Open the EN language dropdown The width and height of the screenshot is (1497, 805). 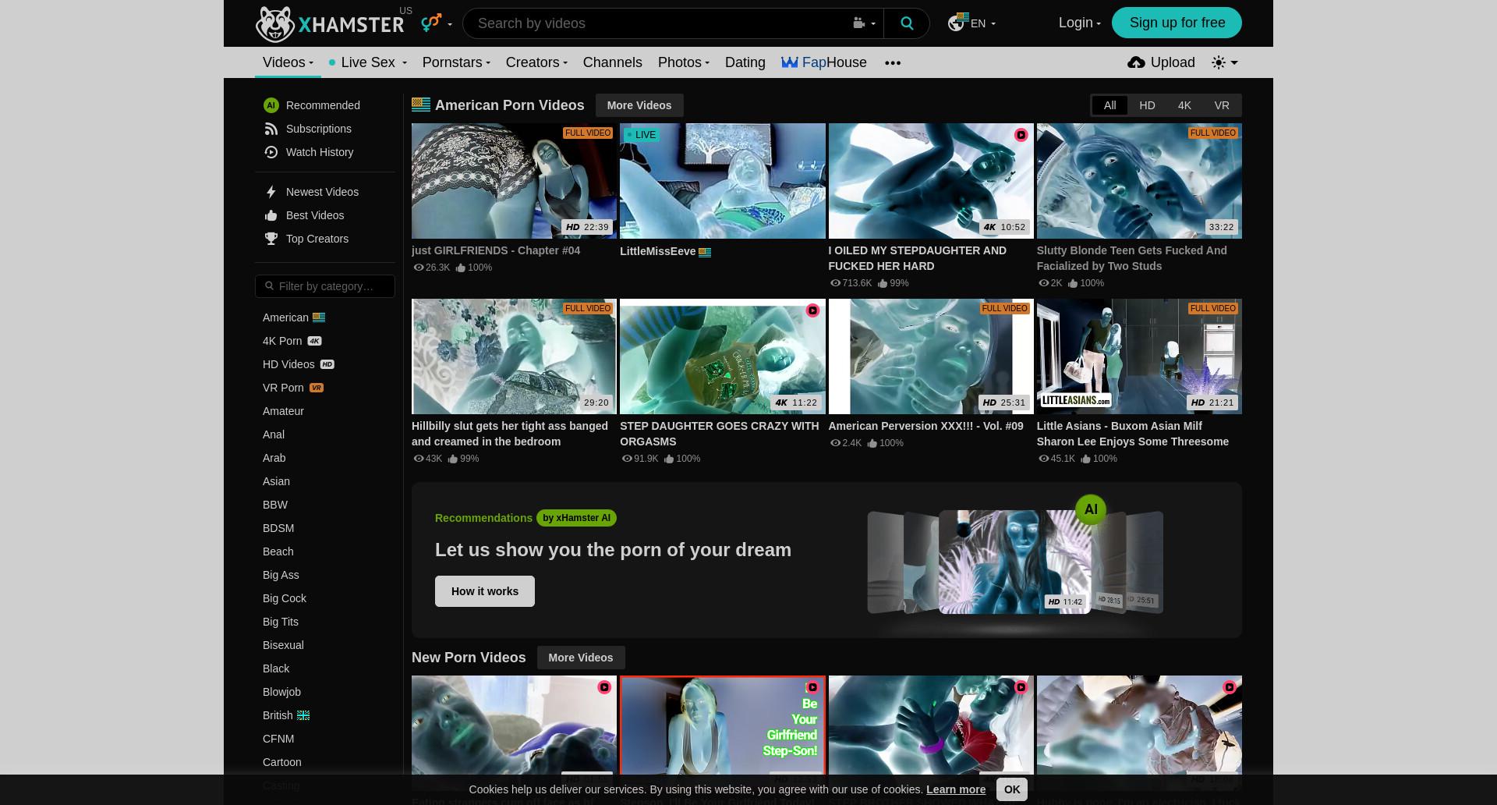pos(982,23)
